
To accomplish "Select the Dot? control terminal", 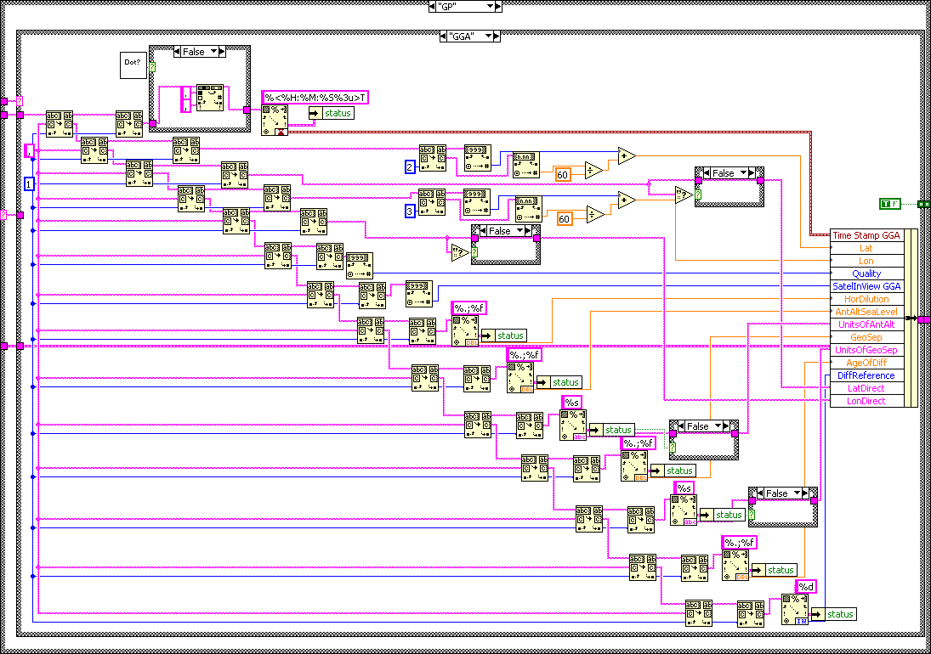I will point(133,65).
